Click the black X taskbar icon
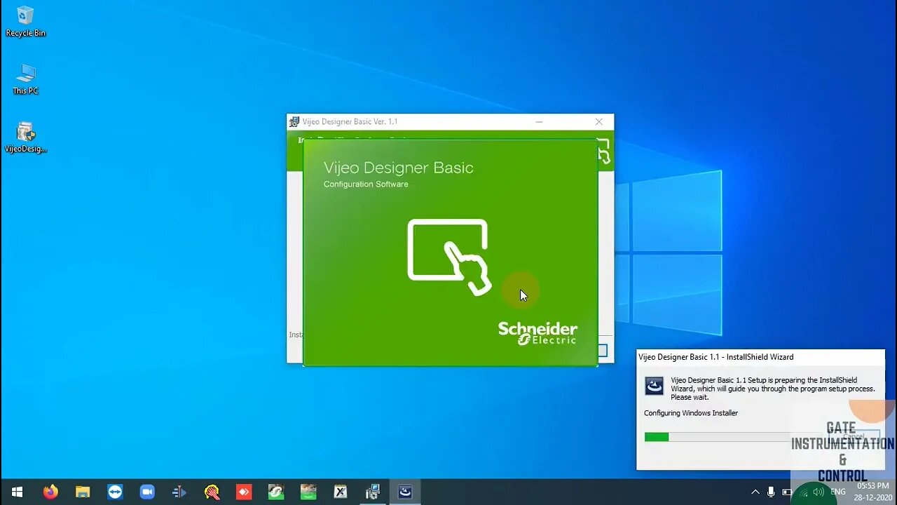This screenshot has height=505, width=897. coord(341,492)
